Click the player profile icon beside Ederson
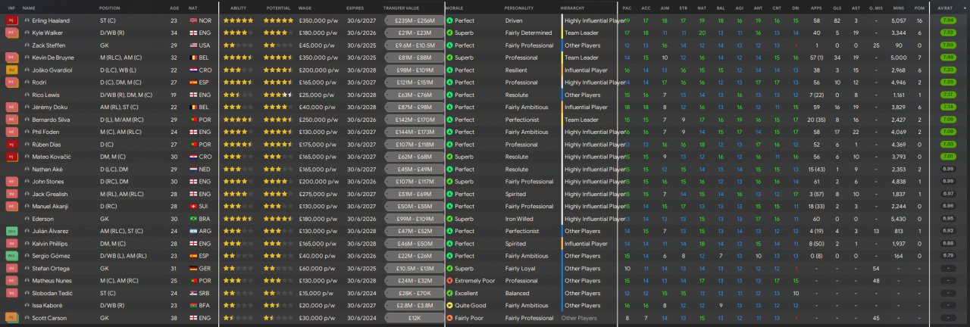Viewport: 970px width, 327px height. click(27, 219)
